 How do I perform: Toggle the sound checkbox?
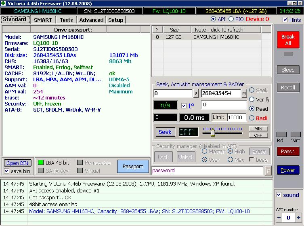279,195
